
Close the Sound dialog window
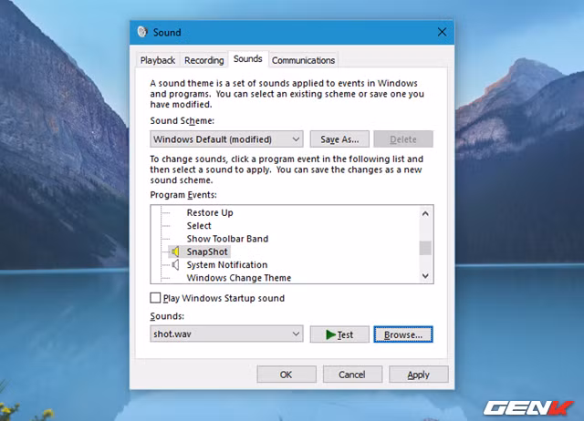pos(443,32)
